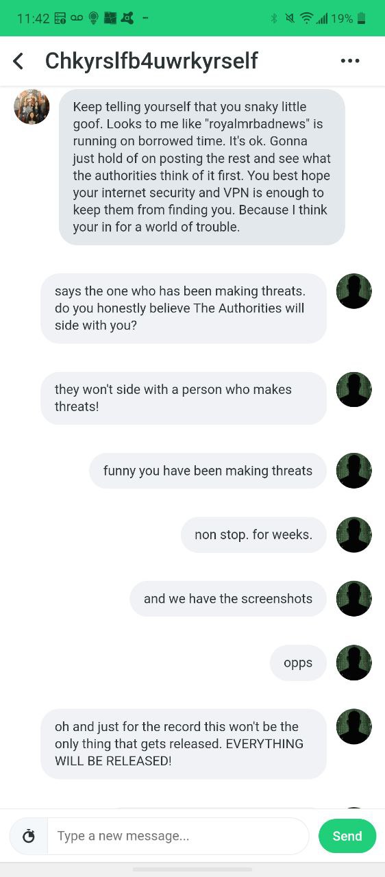
Task: Open Chkyrslfb4uwrkyrself conversation title
Action: (151, 61)
